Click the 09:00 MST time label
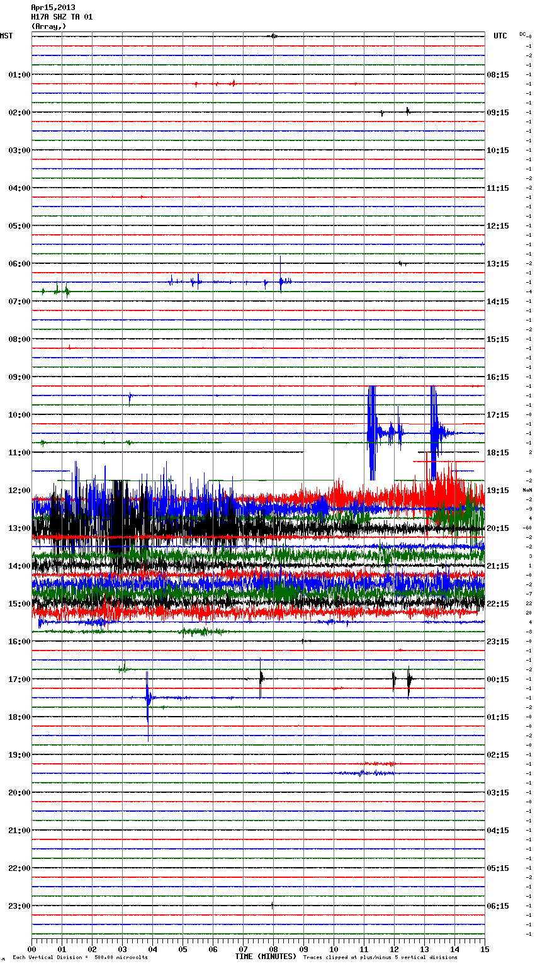Screen dimensions: 535x966 20,377
